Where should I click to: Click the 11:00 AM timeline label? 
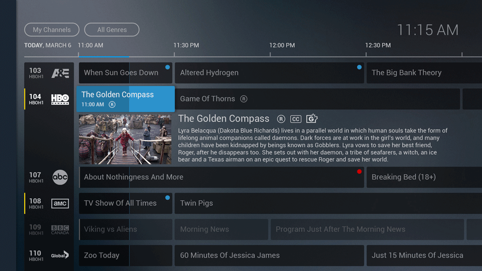pos(90,46)
